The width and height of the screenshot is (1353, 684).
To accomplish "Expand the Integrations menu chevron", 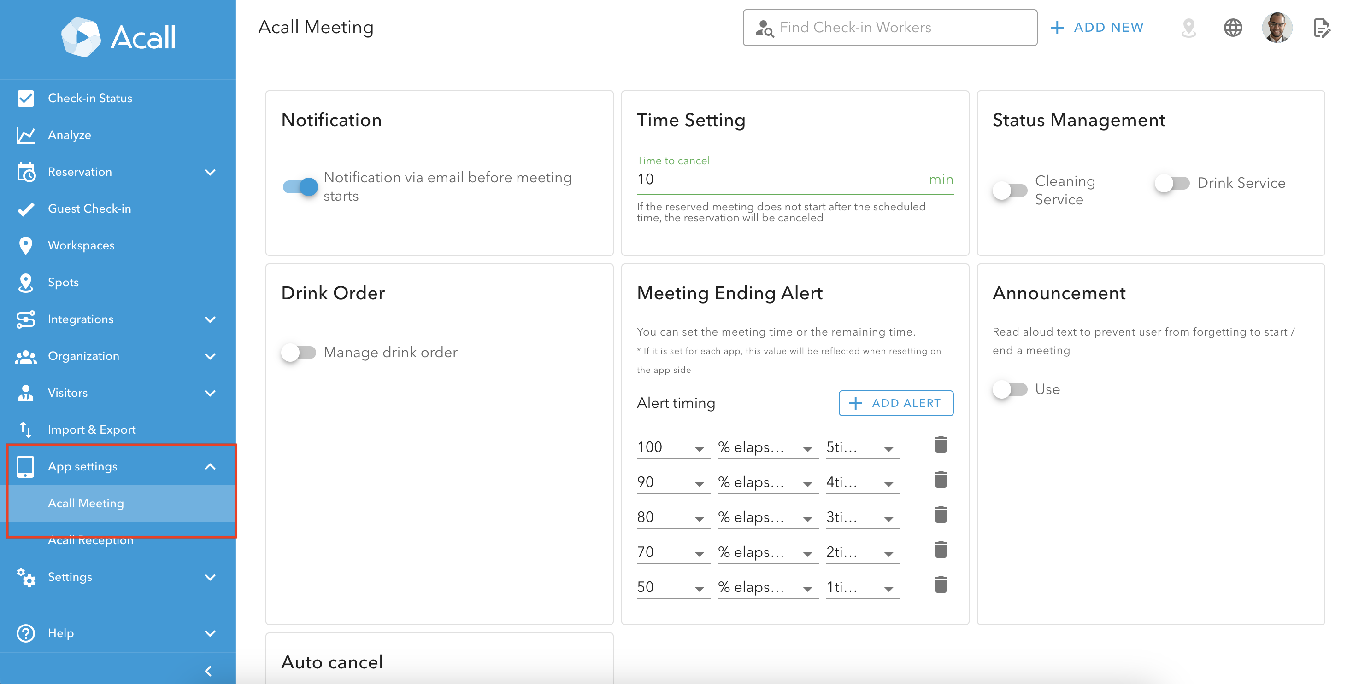I will (210, 319).
